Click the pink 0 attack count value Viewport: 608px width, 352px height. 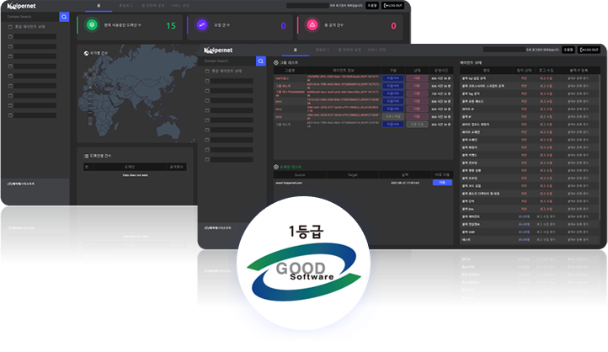[x=393, y=25]
